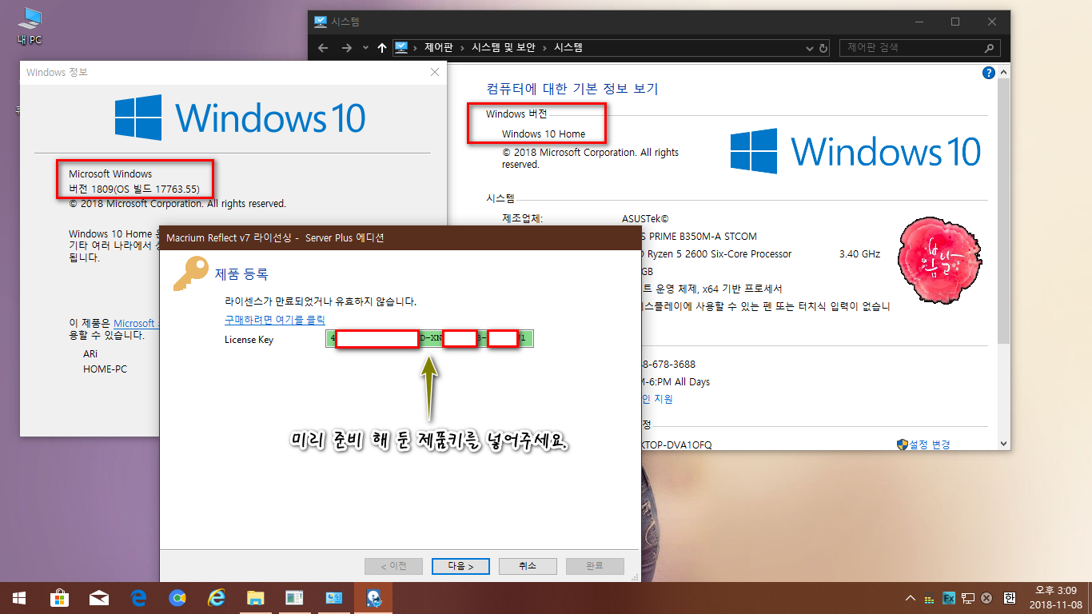Click the < 이전 button
This screenshot has width=1092, height=614.
pyautogui.click(x=393, y=566)
